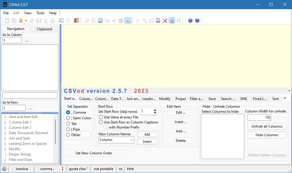The image size is (292, 173).
Task: Open the File menu
Action: pos(6,13)
